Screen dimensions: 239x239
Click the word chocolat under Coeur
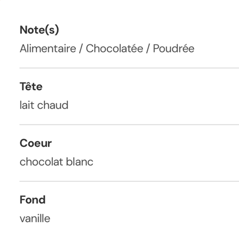tap(41, 162)
